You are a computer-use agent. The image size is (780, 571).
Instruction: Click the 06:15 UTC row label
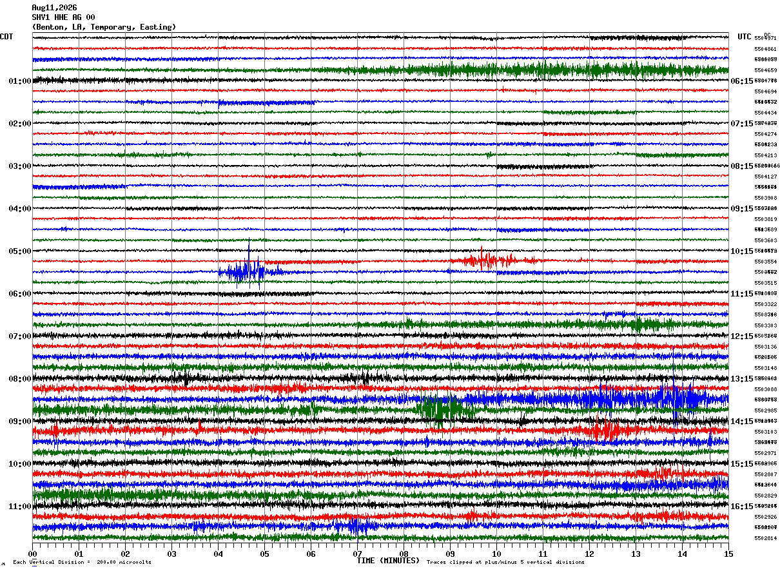pyautogui.click(x=741, y=81)
